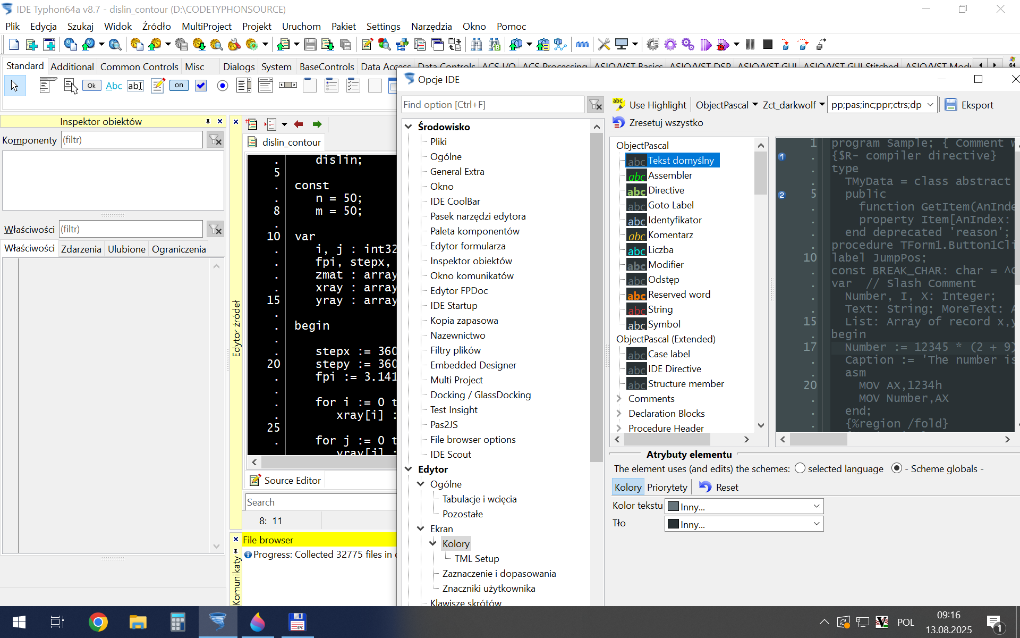Click the purple Build gear icon

[x=670, y=45]
